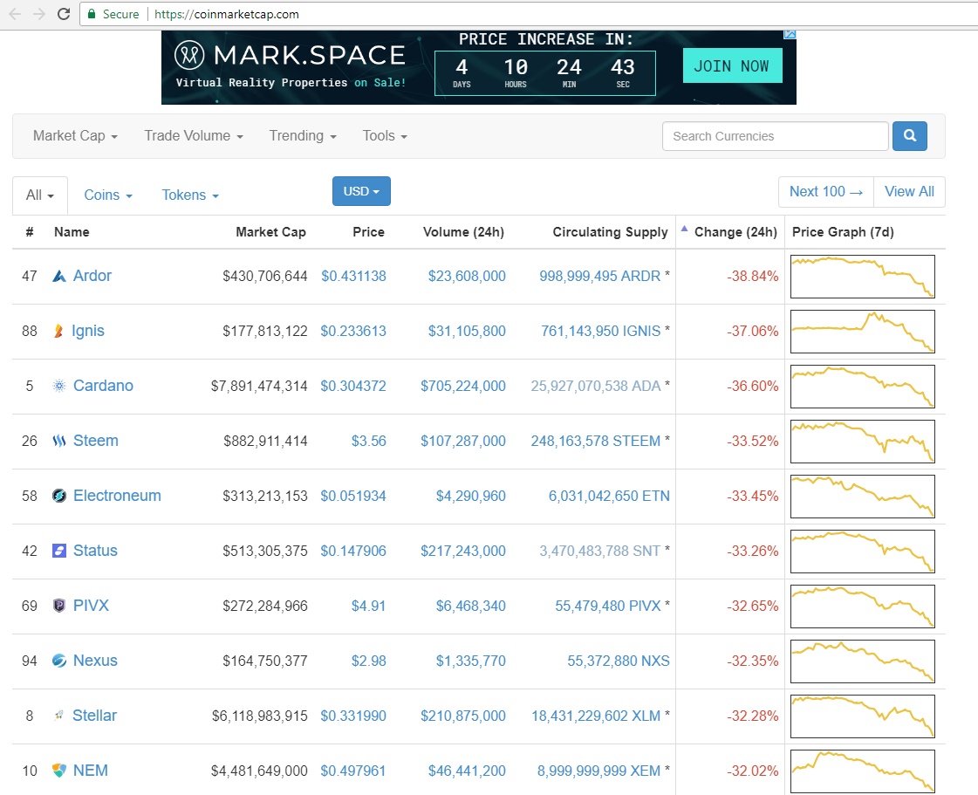
Task: Click the View All button
Action: (x=909, y=192)
